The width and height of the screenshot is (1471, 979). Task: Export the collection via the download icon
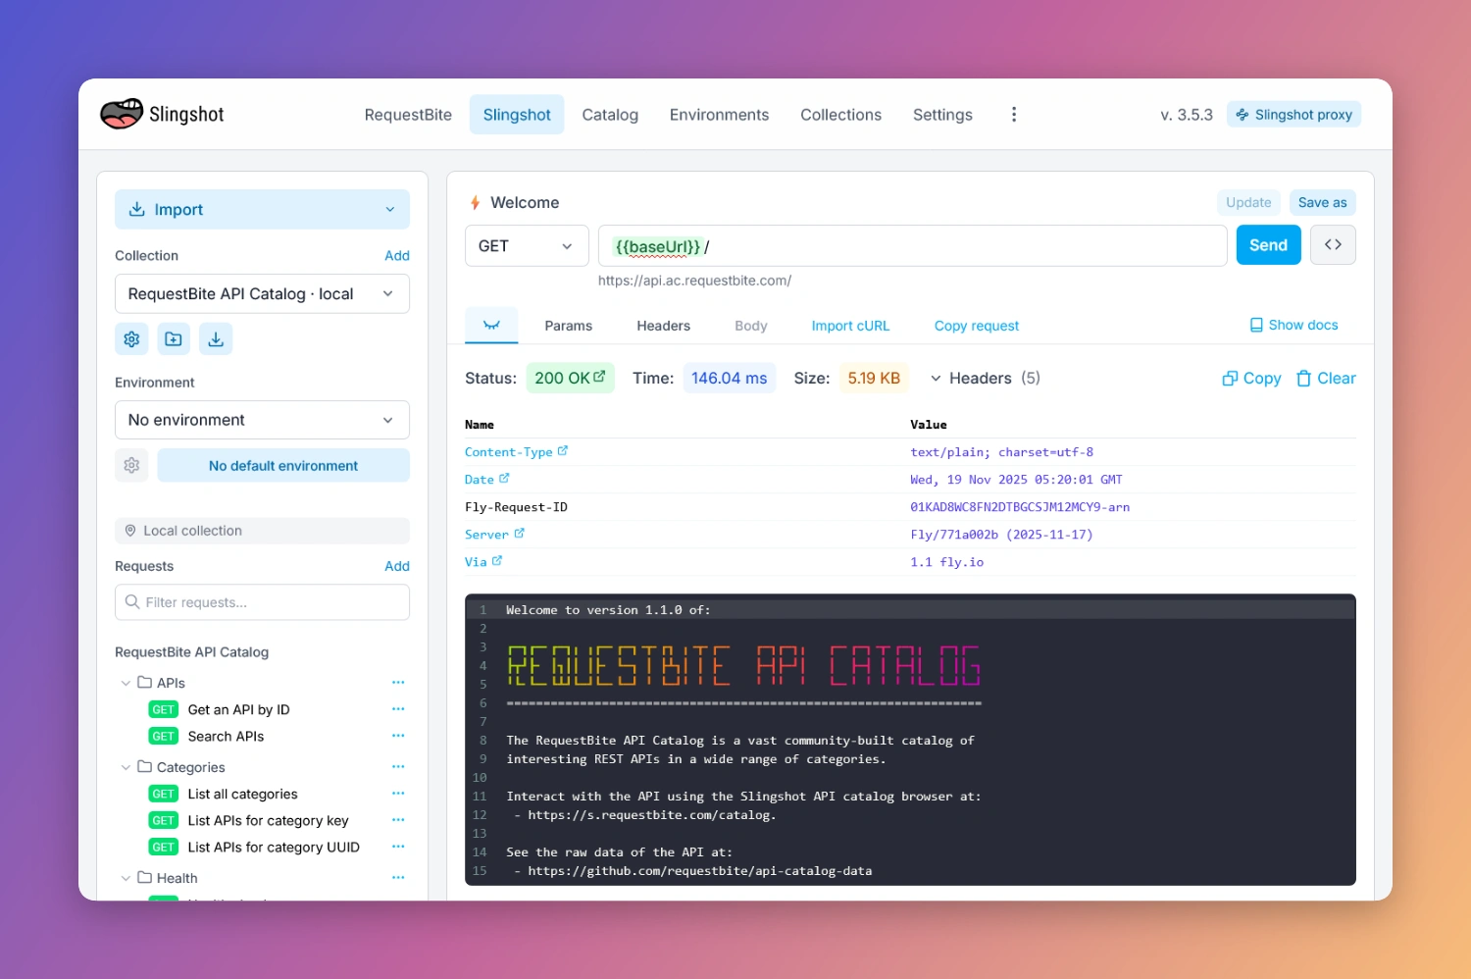216,338
